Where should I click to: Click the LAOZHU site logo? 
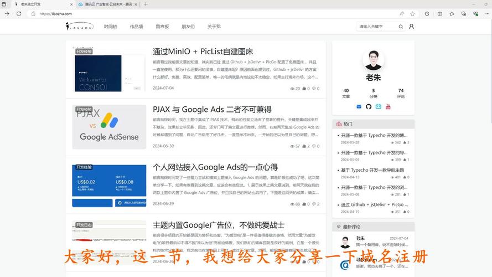pyautogui.click(x=79, y=26)
